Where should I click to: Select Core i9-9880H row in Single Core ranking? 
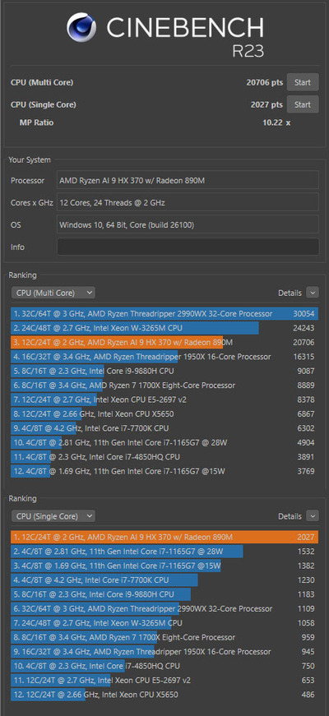[164, 594]
